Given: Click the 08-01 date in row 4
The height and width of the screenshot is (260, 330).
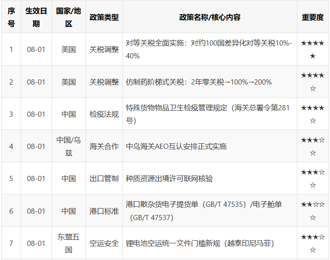Looking at the screenshot, I should [36, 146].
